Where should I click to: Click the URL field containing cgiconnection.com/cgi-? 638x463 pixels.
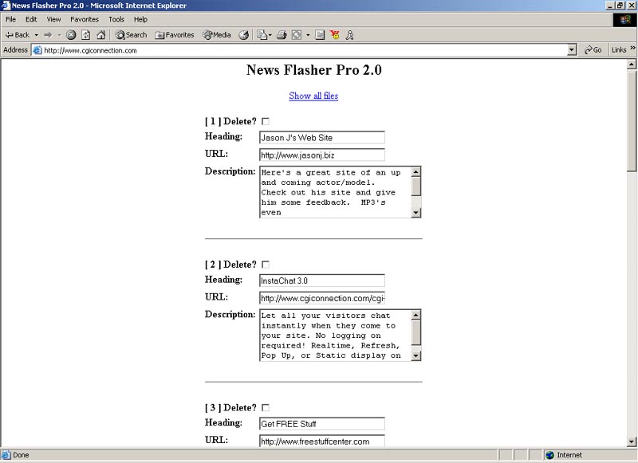coord(322,298)
